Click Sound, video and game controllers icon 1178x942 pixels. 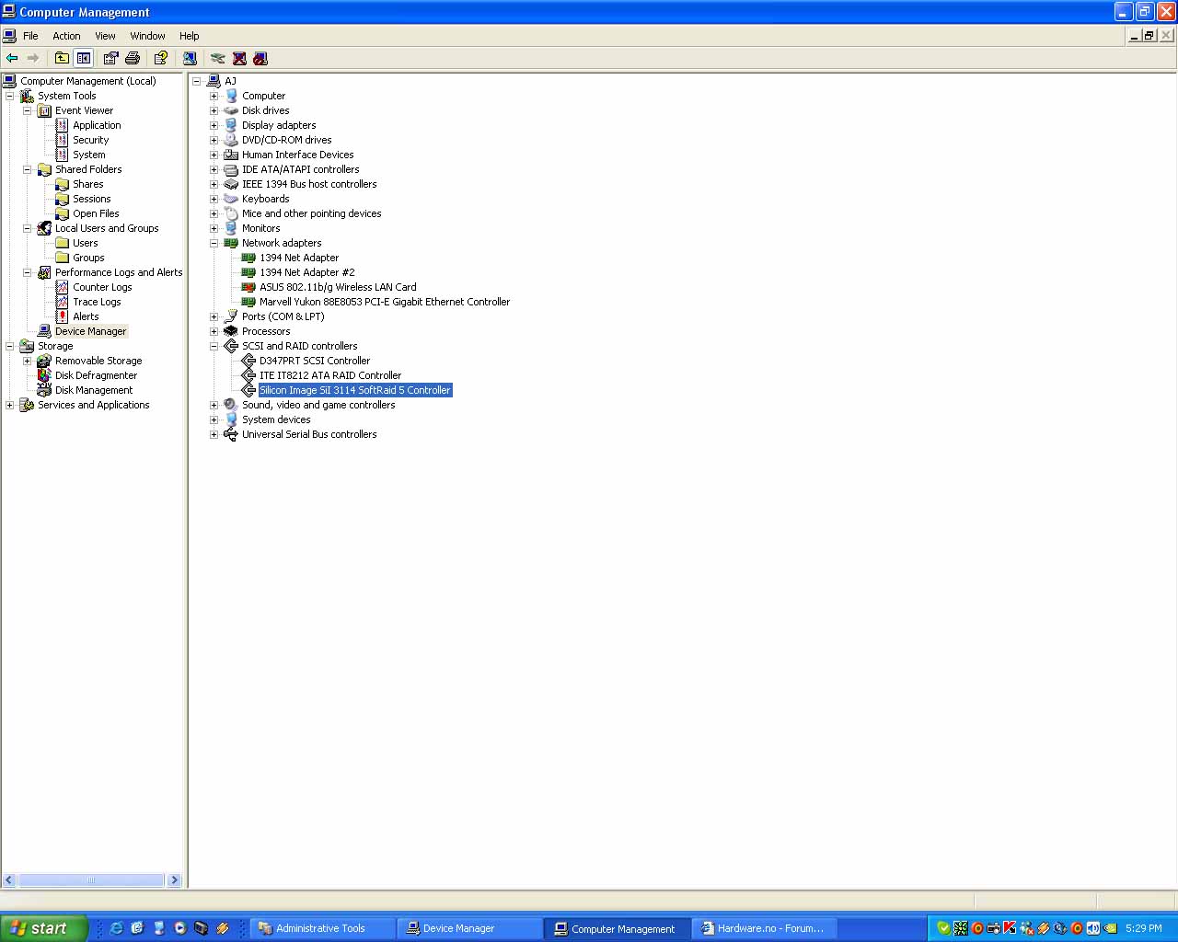231,405
